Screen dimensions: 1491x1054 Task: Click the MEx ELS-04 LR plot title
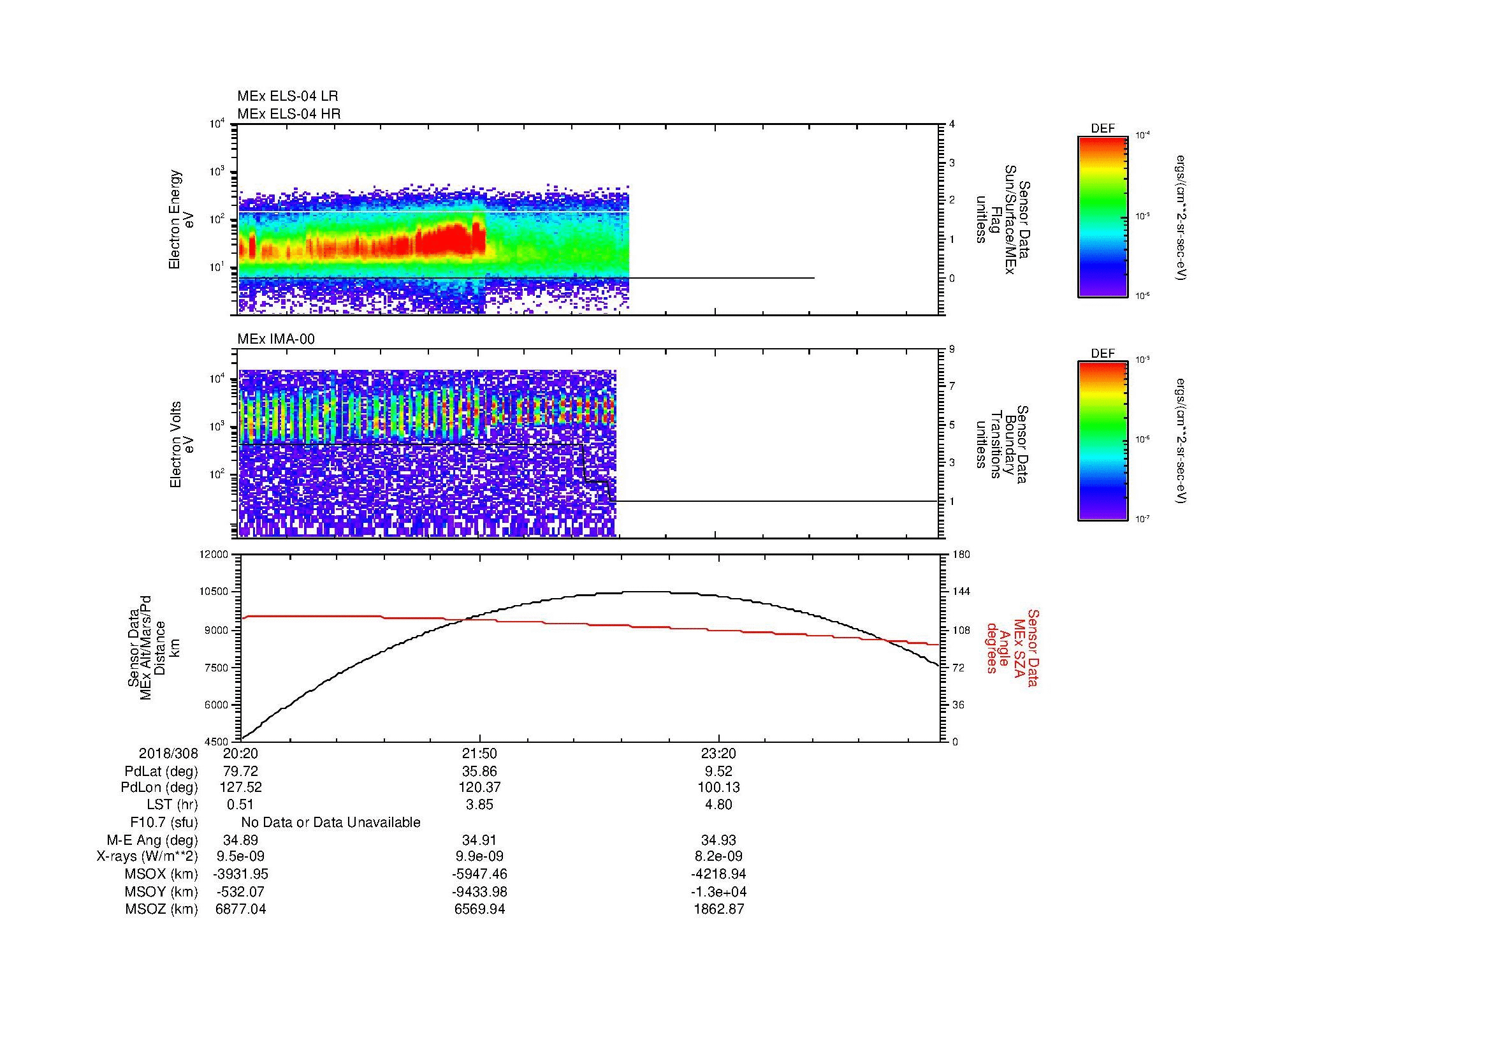pyautogui.click(x=287, y=96)
